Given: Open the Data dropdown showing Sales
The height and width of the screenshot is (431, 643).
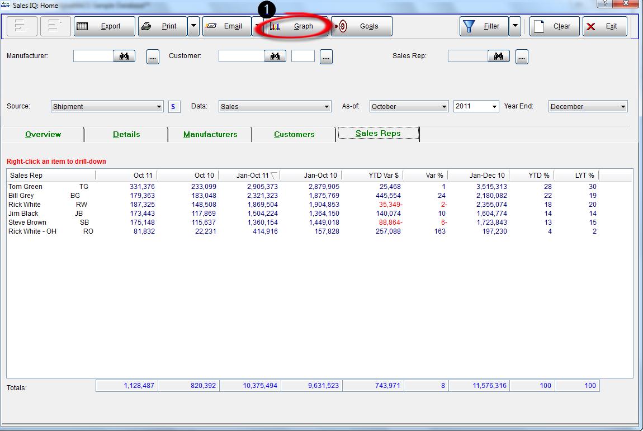Looking at the screenshot, I should [275, 107].
